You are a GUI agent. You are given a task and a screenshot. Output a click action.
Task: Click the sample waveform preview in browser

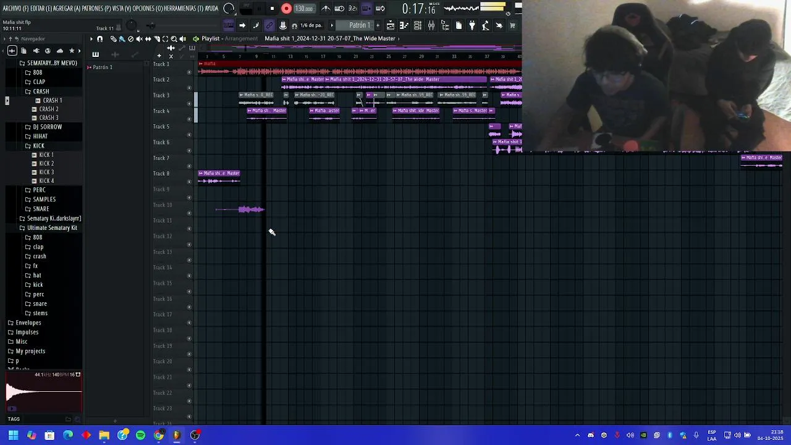pyautogui.click(x=43, y=393)
